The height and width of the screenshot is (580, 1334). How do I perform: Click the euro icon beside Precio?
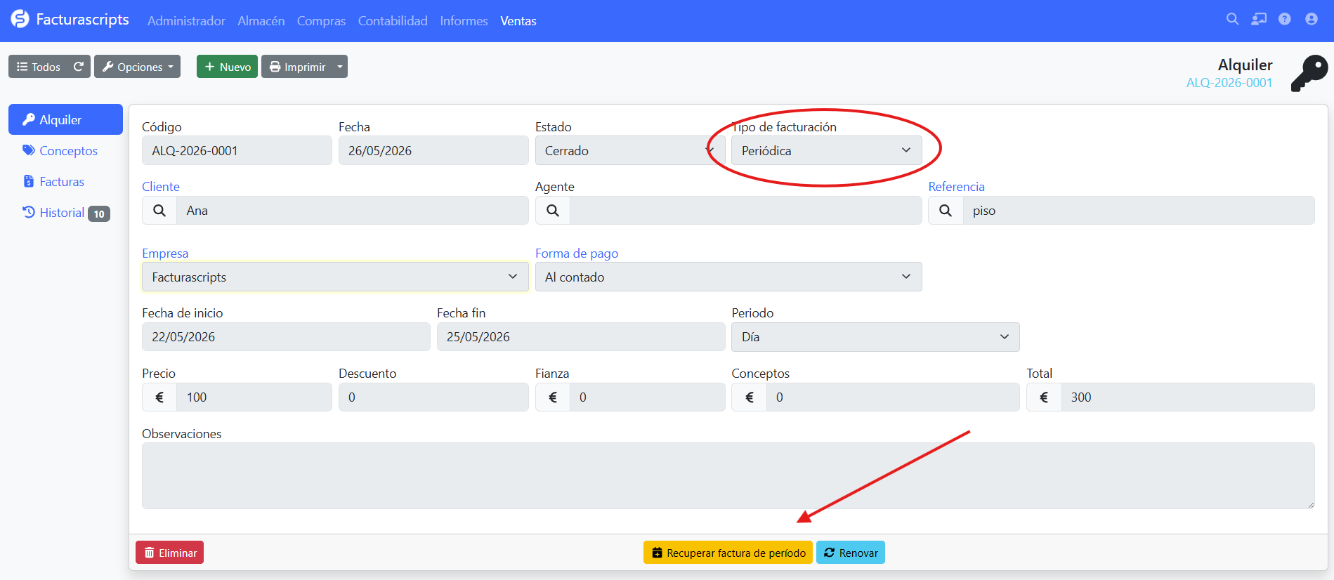(x=159, y=397)
